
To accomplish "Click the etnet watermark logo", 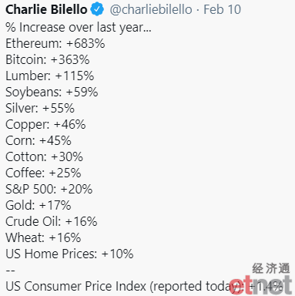I will [x=261, y=285].
